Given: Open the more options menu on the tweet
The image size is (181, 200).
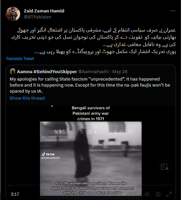Looking at the screenshot, I should point(173,11).
